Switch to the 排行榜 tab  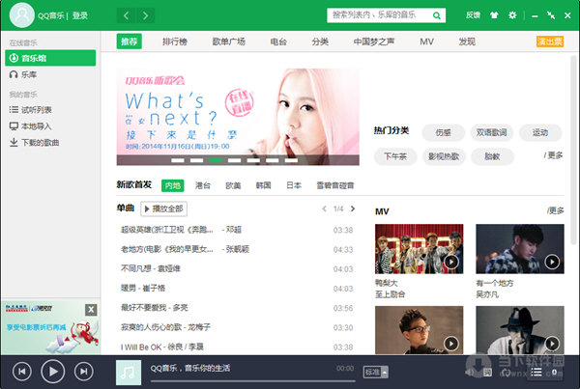(175, 42)
